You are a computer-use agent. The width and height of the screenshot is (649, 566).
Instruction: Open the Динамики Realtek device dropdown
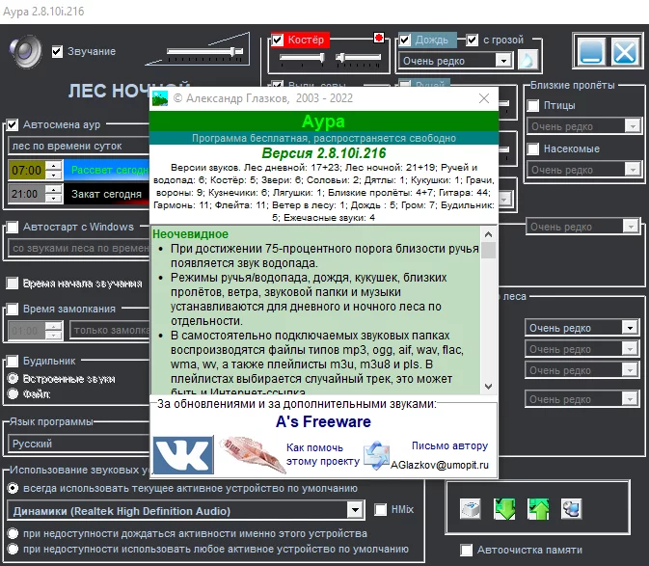(x=355, y=510)
